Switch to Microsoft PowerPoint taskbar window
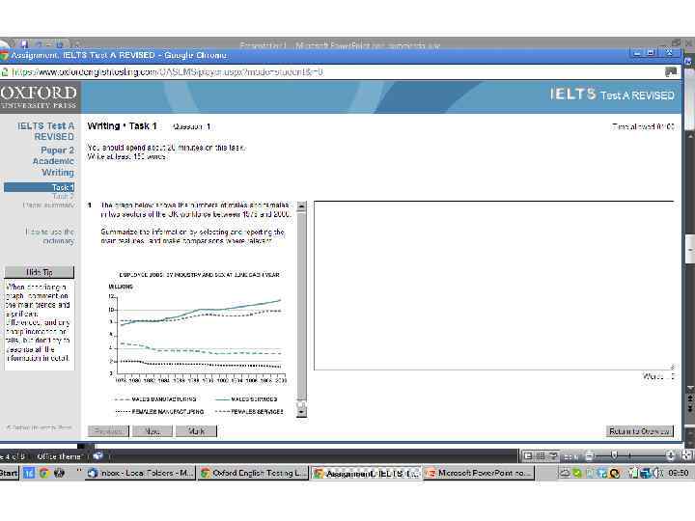The image size is (695, 521). tap(479, 473)
